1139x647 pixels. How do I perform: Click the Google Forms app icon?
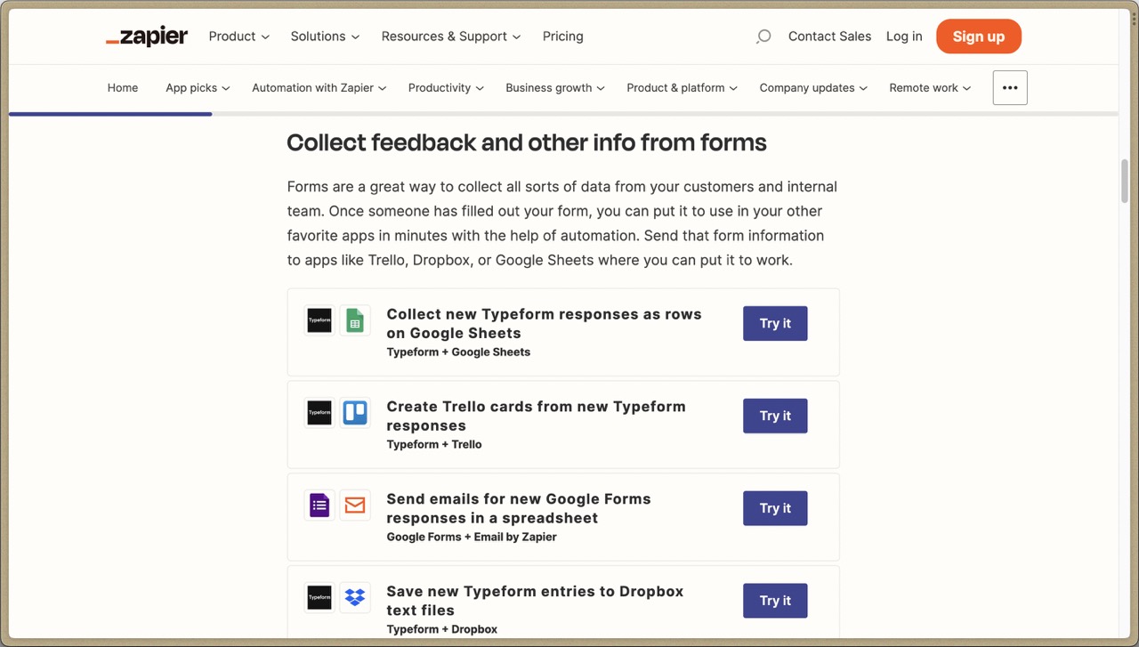coord(319,505)
